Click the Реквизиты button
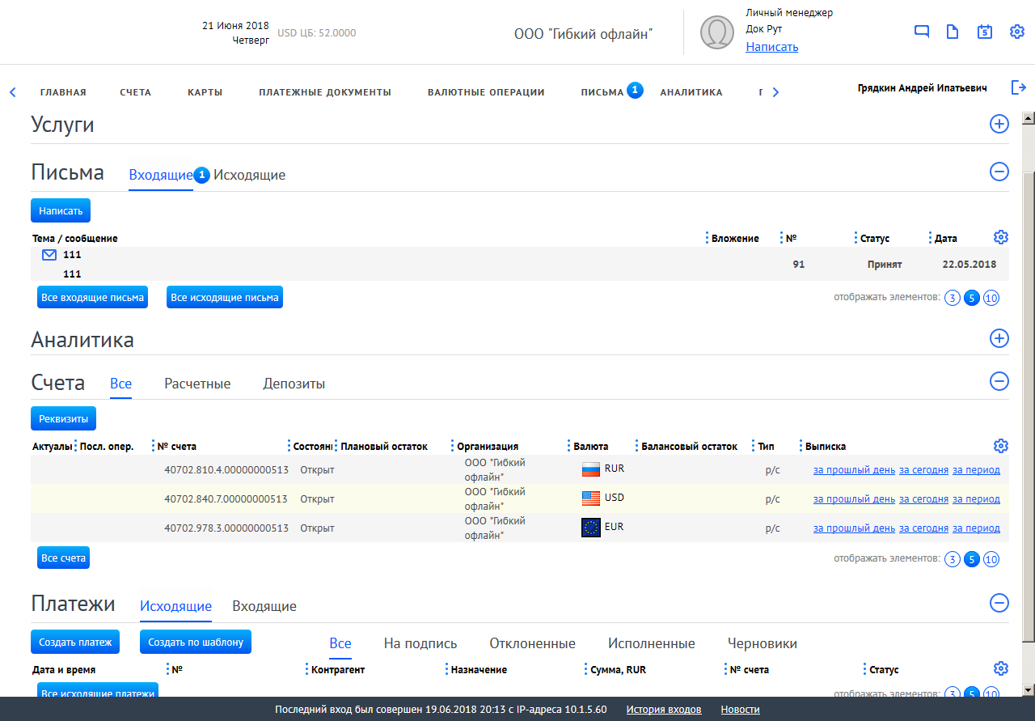 point(63,418)
